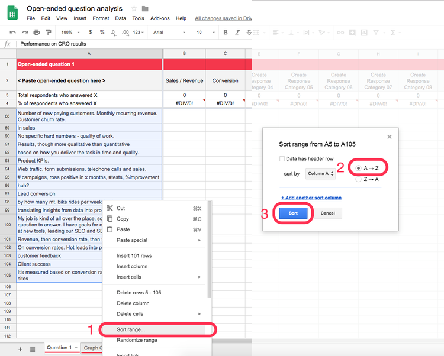Click the dimmed Insert chart toolbar icon
The image size is (444, 356).
pyautogui.click(x=364, y=33)
